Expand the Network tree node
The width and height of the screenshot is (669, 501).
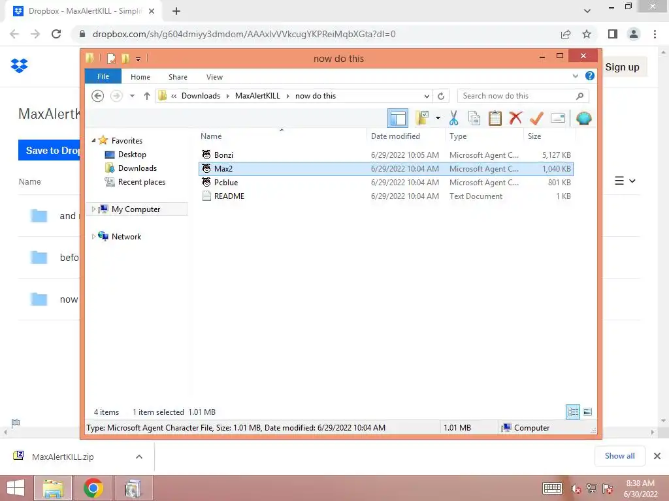click(93, 236)
